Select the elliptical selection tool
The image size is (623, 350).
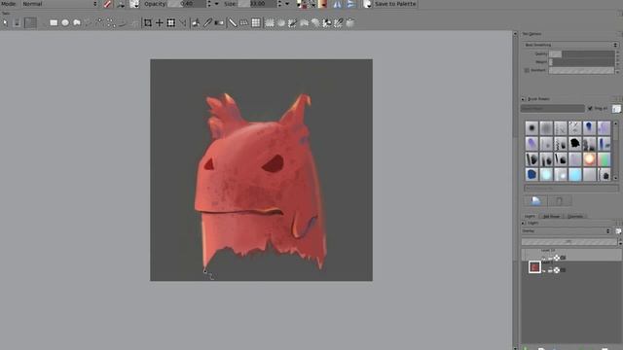(281, 22)
